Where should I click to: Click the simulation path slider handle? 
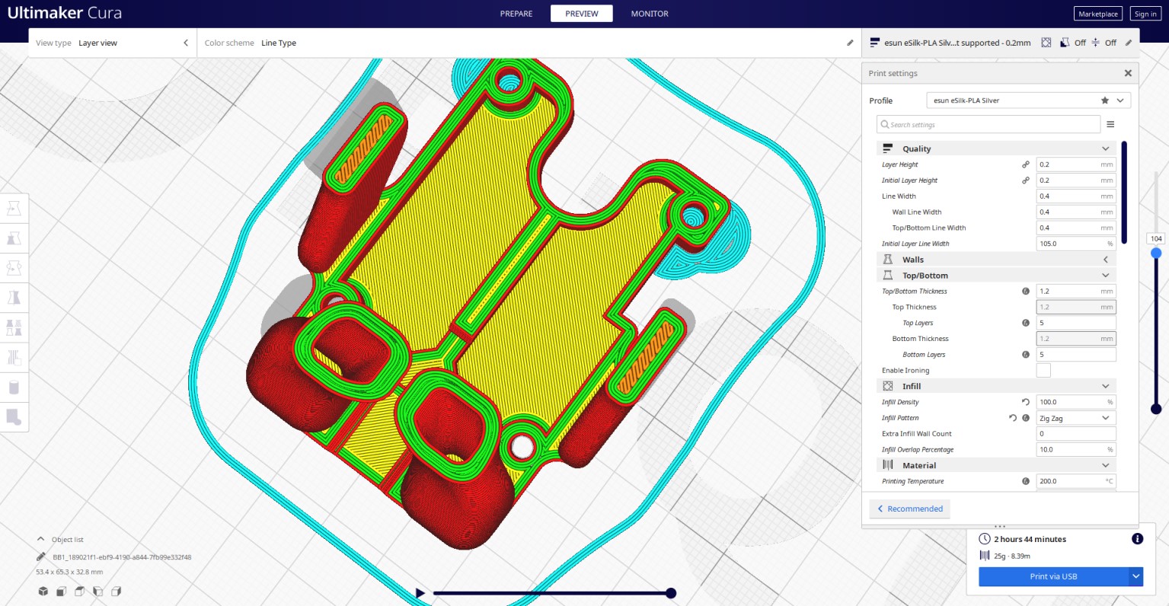tap(671, 593)
